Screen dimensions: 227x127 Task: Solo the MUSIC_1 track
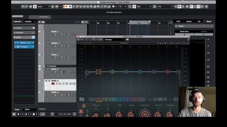pyautogui.click(x=49, y=43)
